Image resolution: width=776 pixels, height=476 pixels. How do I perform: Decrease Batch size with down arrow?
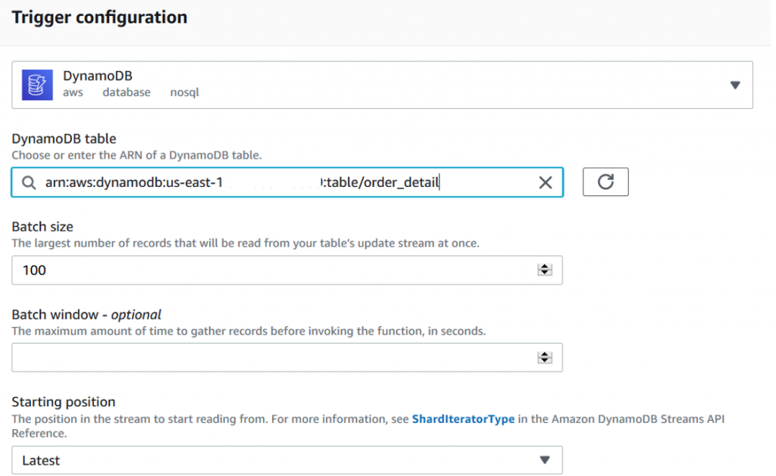[544, 273]
